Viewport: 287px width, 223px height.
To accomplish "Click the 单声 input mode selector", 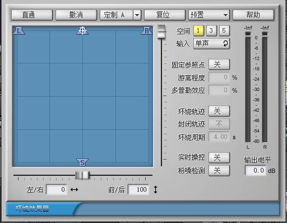I will 211,44.
